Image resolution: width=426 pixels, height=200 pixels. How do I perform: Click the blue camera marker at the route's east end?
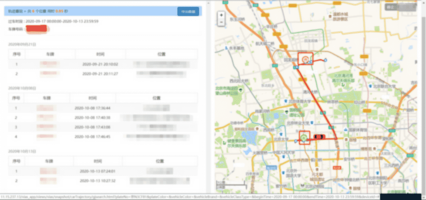tap(325, 60)
